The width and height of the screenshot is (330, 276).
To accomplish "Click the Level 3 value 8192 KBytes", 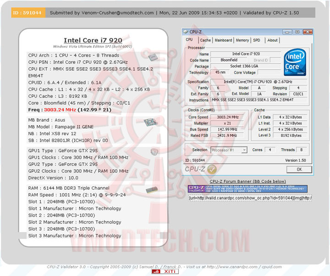I will (290, 135).
